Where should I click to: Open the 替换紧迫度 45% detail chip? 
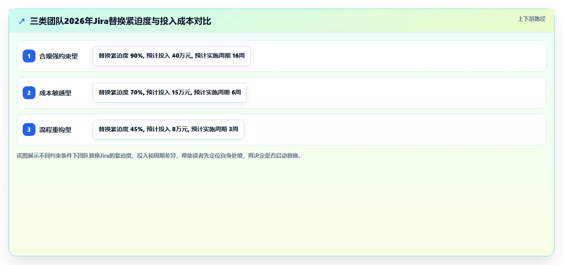(x=168, y=130)
